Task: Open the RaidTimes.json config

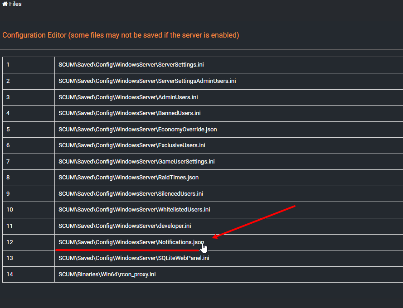Action: (128, 178)
